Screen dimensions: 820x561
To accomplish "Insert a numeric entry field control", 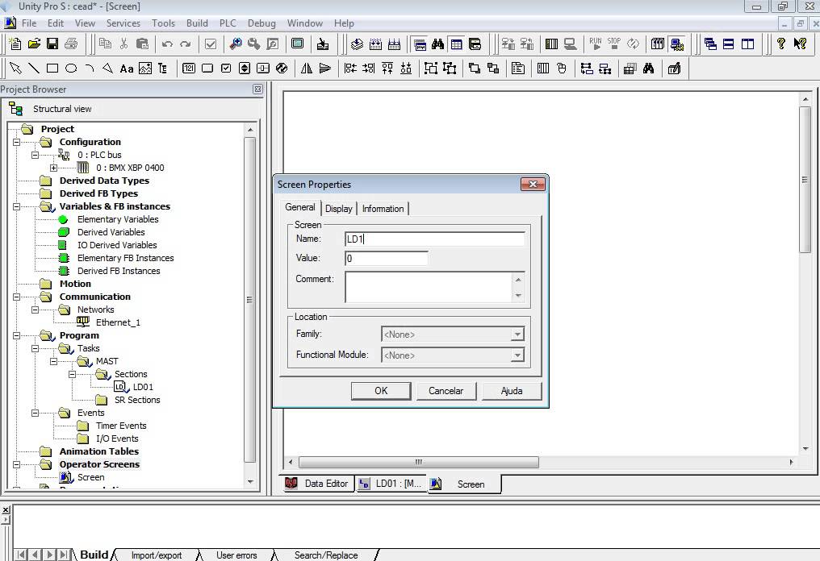I will 189,69.
